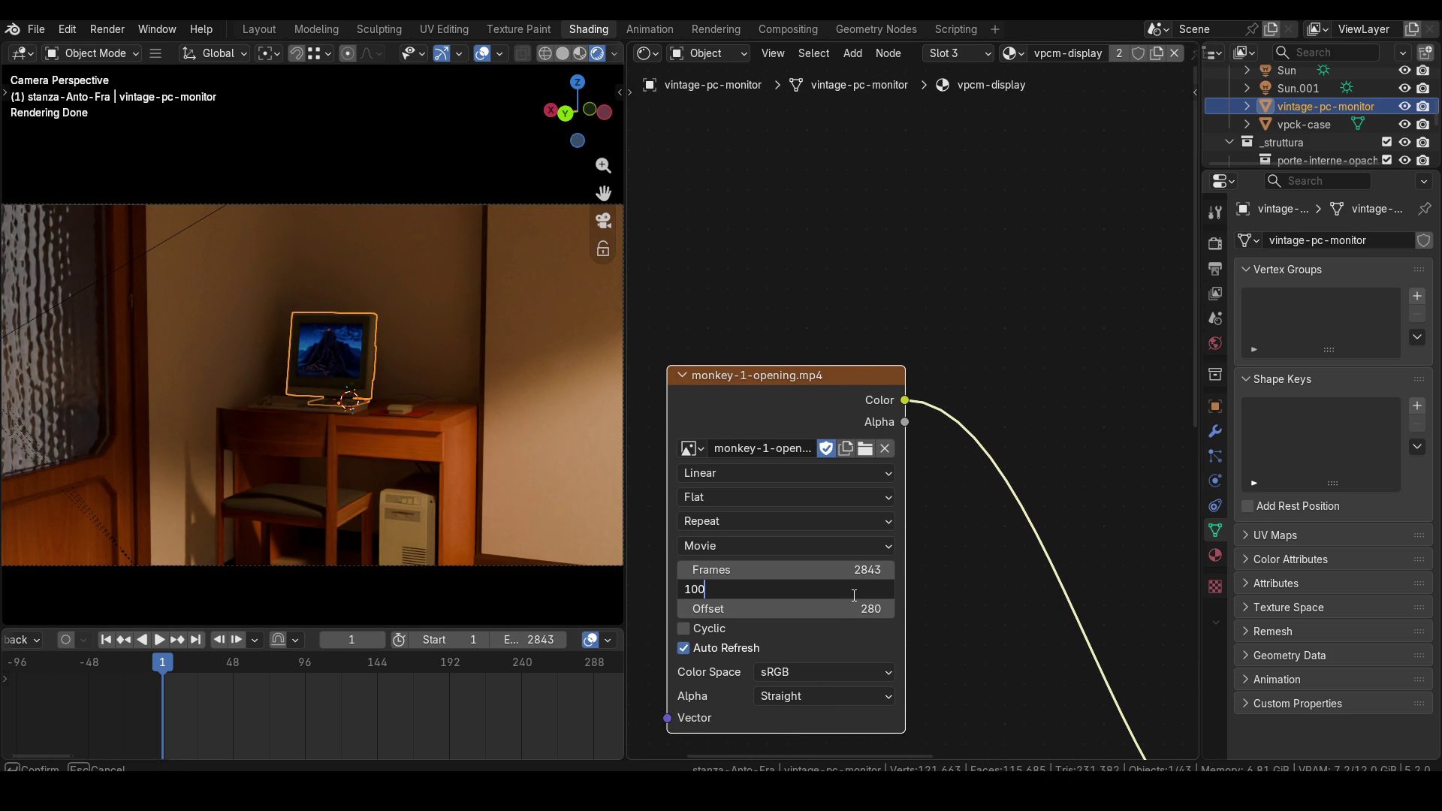Click the Play animation button
Image resolution: width=1442 pixels, height=811 pixels.
159,640
